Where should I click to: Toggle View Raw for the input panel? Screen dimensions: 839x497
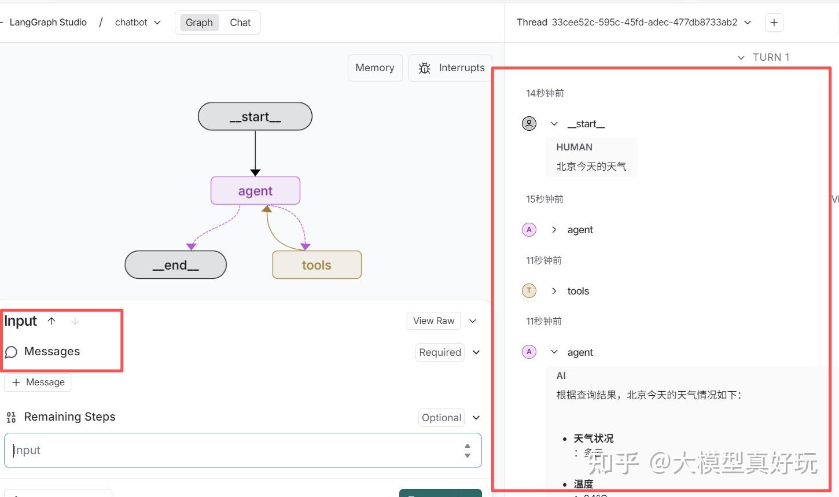tap(433, 321)
